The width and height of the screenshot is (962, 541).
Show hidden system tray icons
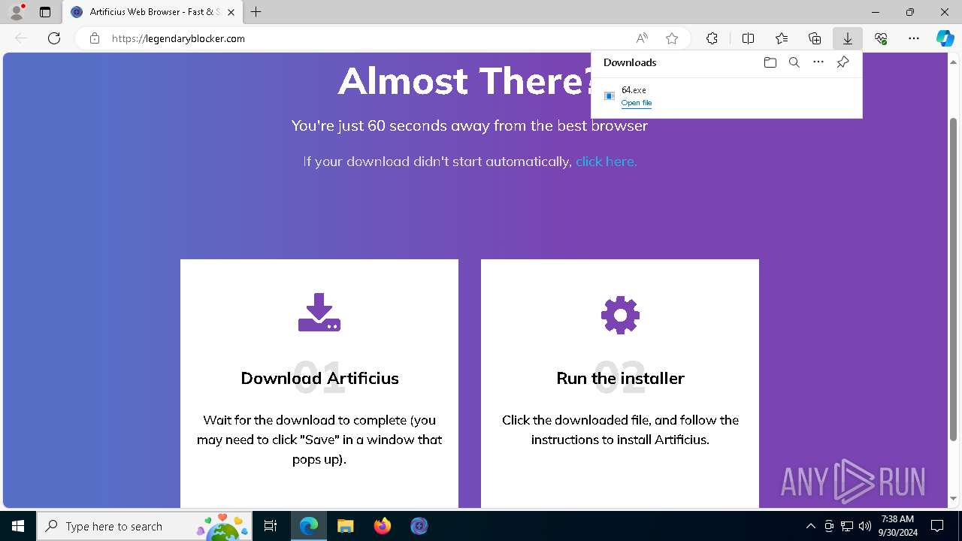point(810,526)
